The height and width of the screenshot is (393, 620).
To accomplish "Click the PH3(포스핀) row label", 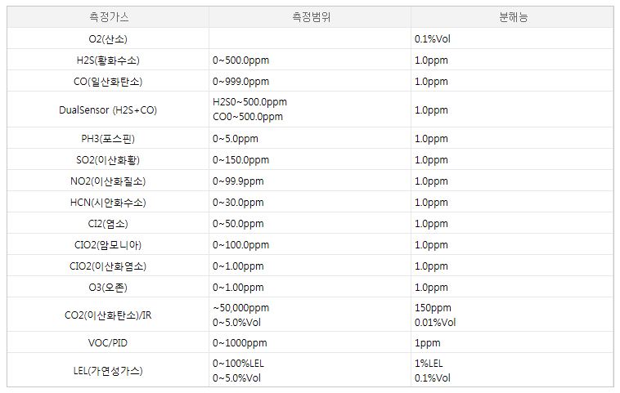I will click(108, 139).
